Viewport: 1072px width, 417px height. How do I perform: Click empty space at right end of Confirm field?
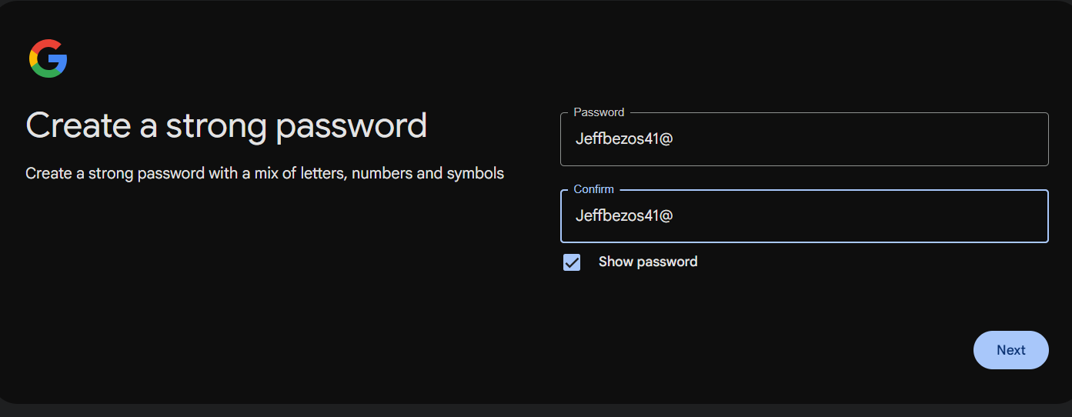pos(1000,216)
